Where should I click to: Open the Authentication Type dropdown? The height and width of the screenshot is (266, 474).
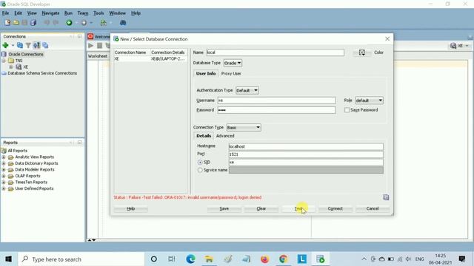(x=247, y=90)
